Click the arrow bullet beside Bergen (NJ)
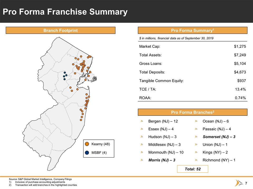Screen dimensions: 253x189 click(x=142, y=121)
